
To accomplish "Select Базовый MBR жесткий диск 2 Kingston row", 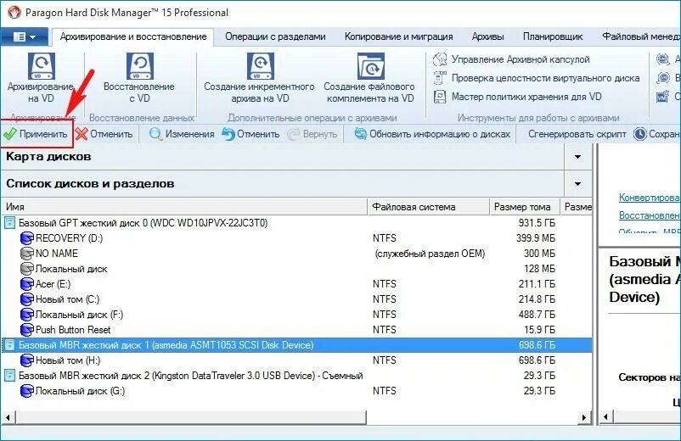I will pyautogui.click(x=296, y=376).
